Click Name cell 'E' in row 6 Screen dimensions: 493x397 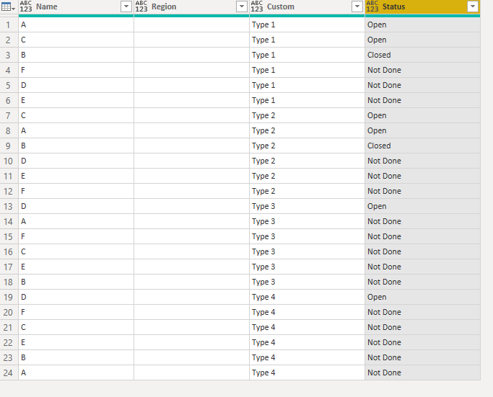pos(76,100)
